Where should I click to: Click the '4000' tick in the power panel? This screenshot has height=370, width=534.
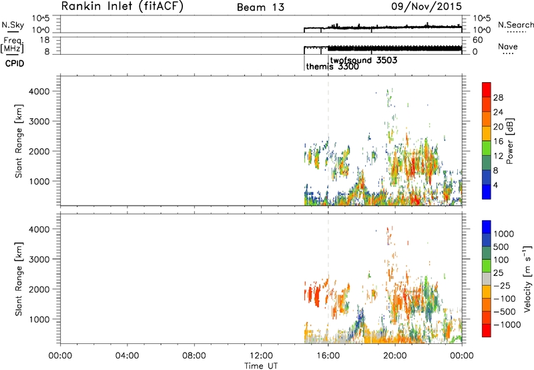(40, 91)
